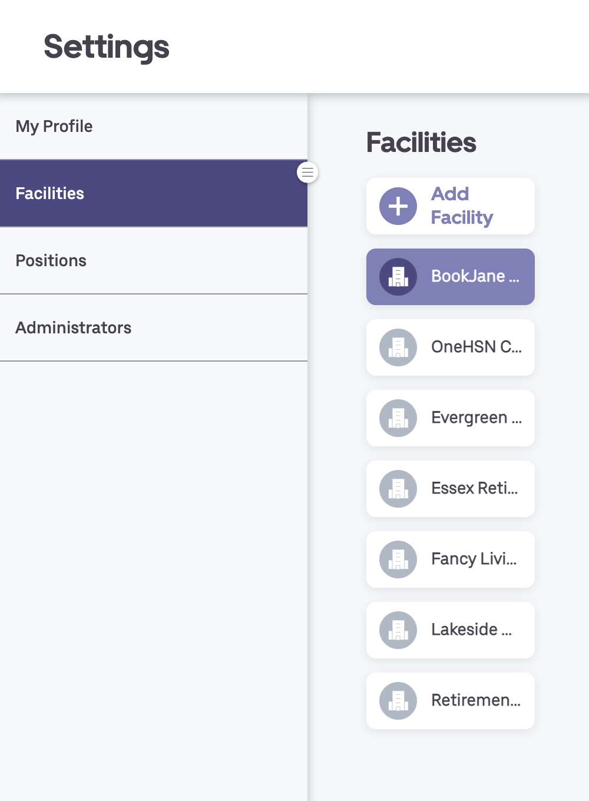Open the Positions settings section
This screenshot has width=589, height=801.
[51, 260]
